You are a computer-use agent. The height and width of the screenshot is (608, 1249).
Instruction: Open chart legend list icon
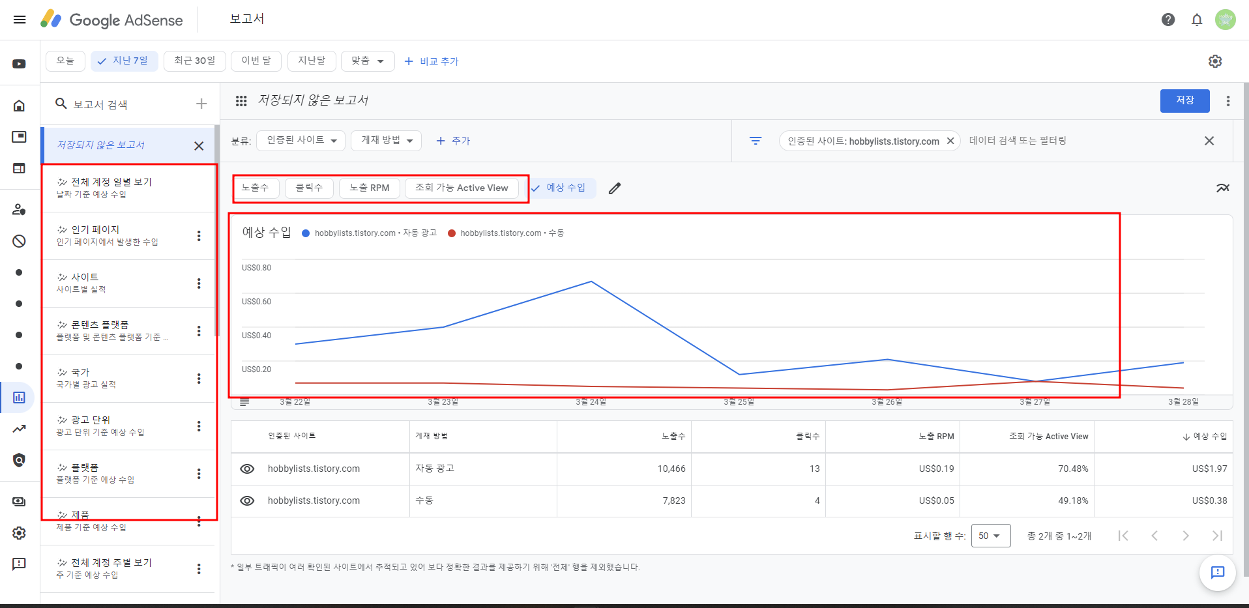pos(244,402)
